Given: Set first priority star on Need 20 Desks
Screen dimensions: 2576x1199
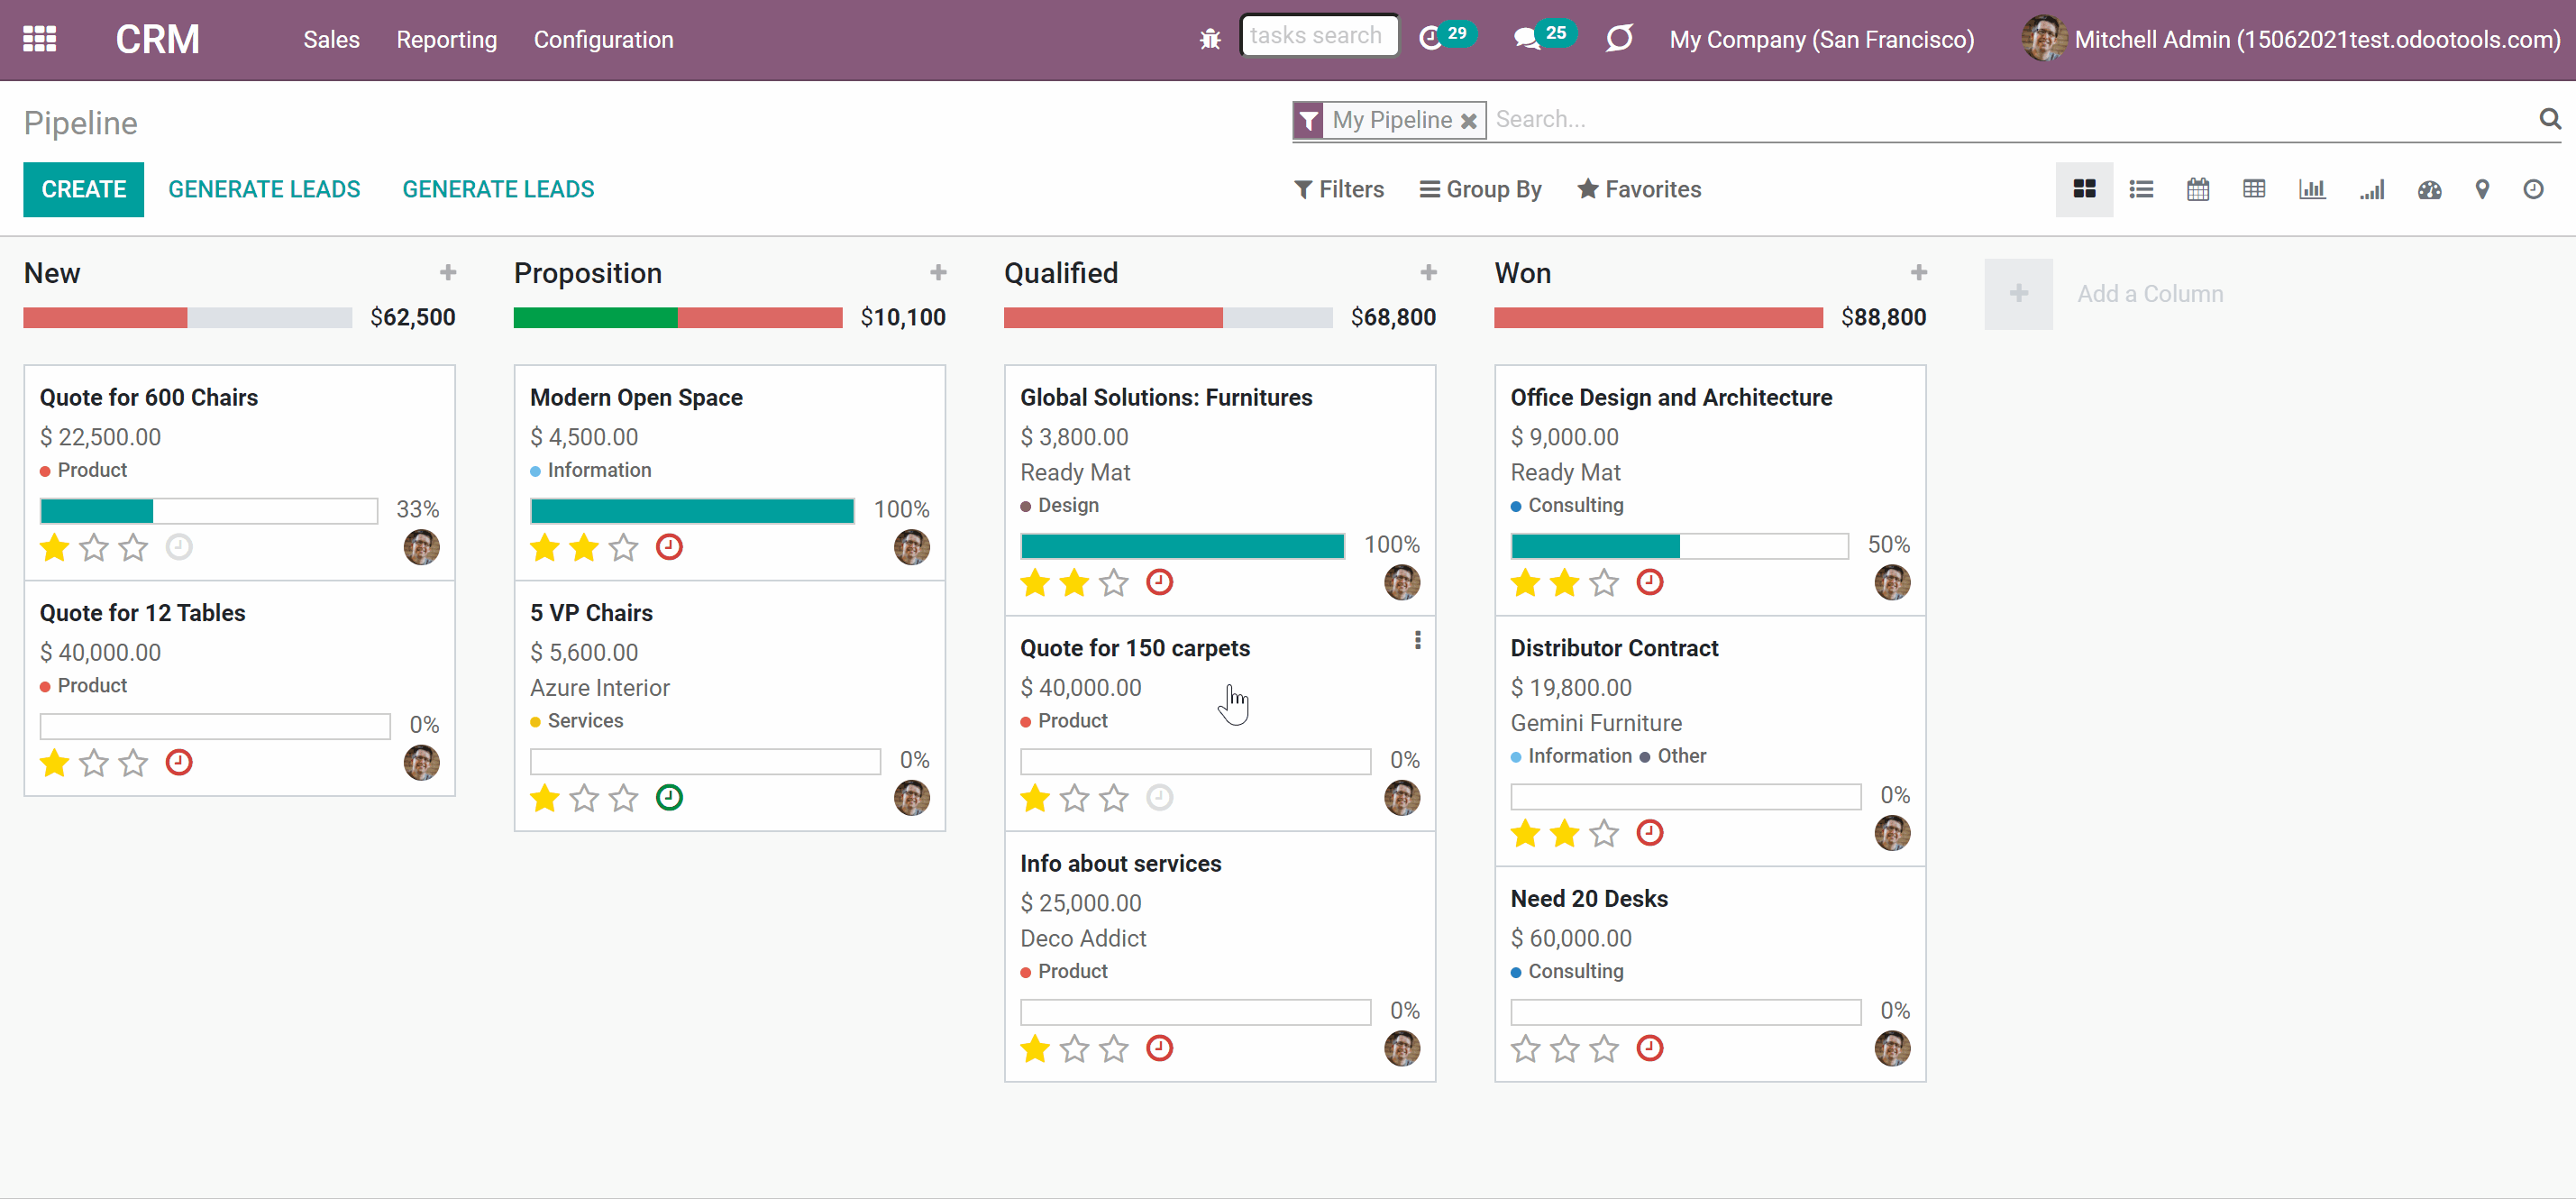Looking at the screenshot, I should click(1524, 1048).
